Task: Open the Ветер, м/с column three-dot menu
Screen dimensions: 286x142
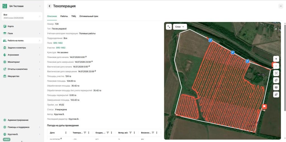Action: click(134, 133)
